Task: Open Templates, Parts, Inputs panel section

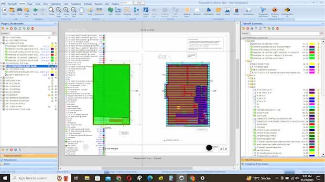Action: 283,164
